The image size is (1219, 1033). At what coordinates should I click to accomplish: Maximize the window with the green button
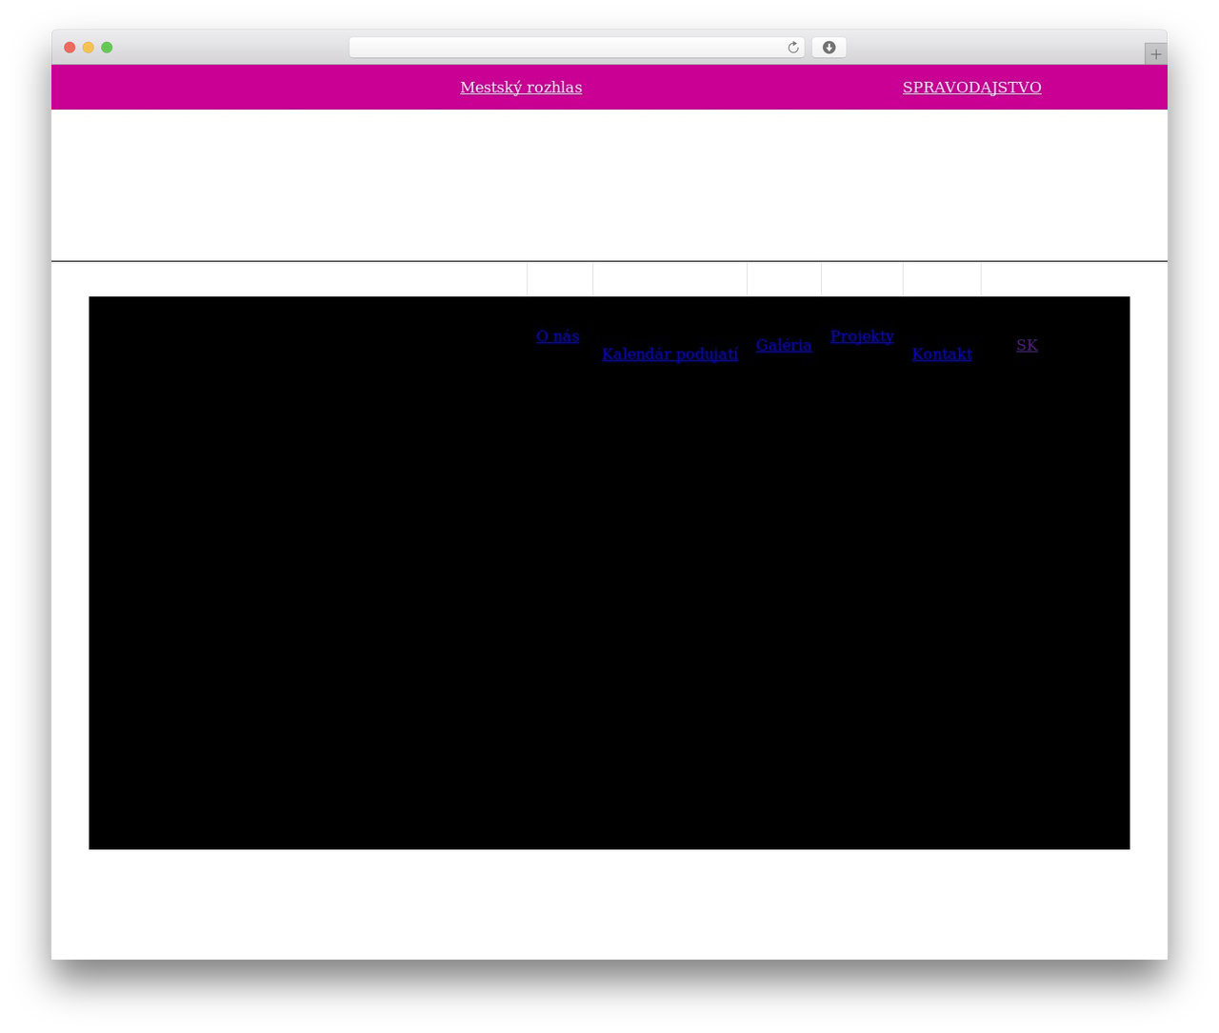tap(107, 48)
